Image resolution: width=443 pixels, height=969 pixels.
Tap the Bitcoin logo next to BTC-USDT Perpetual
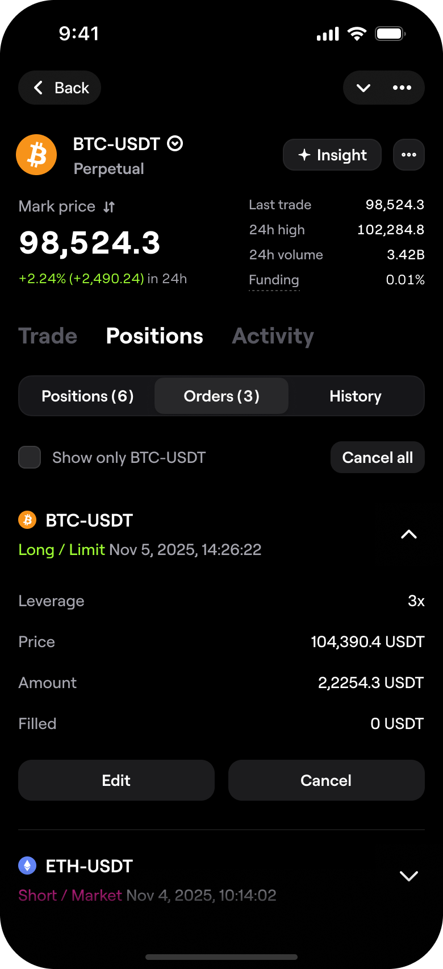tap(36, 155)
